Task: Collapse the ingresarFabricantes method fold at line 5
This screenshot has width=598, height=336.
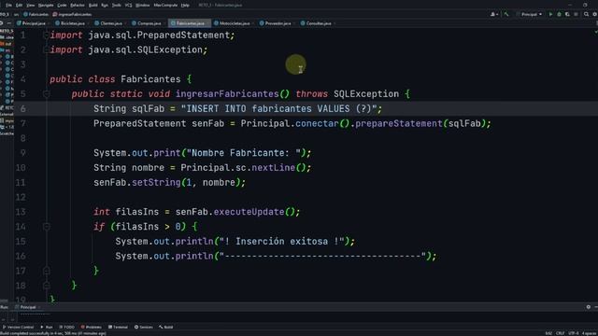Action: (x=46, y=94)
